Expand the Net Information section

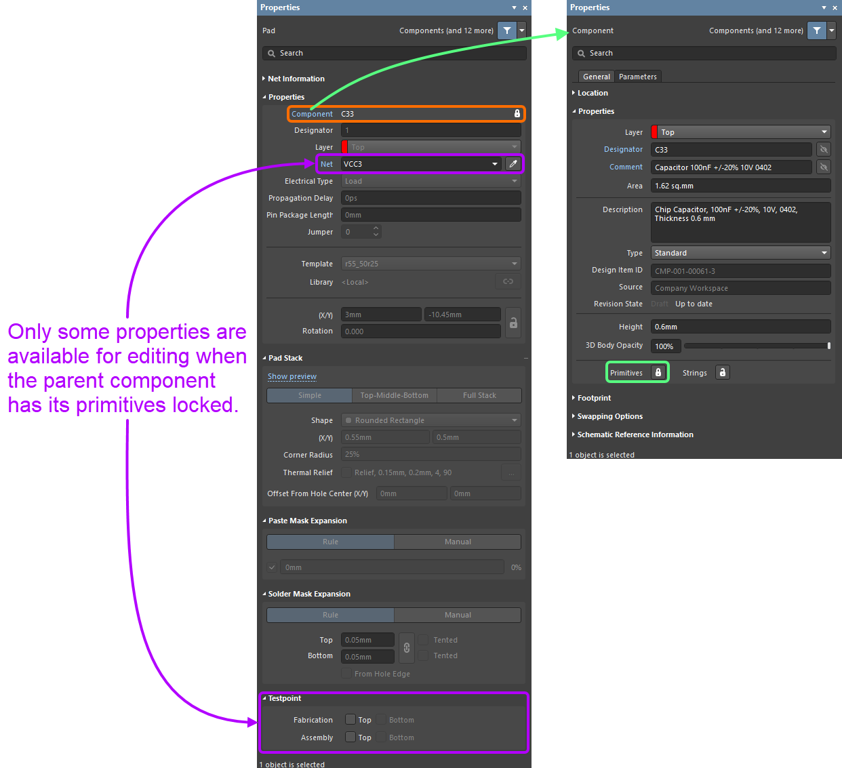pos(296,79)
